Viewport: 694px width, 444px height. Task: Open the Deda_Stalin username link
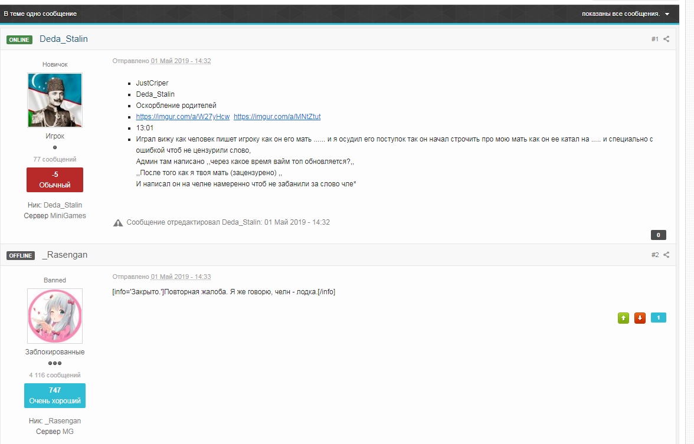click(x=64, y=39)
